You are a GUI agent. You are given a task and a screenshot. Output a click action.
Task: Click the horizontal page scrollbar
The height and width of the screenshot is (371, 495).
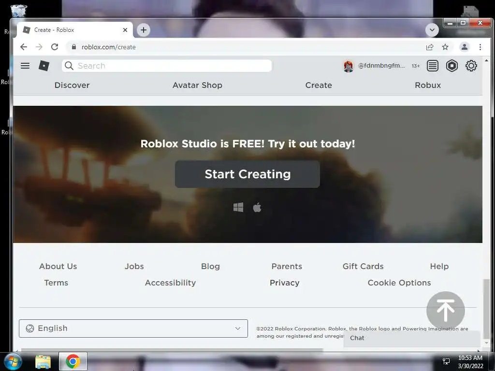pos(172,350)
